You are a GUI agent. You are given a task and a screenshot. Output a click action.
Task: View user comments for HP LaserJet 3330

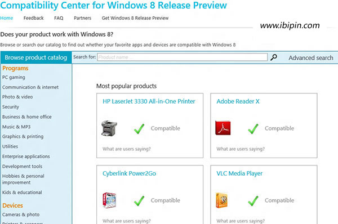127,149
